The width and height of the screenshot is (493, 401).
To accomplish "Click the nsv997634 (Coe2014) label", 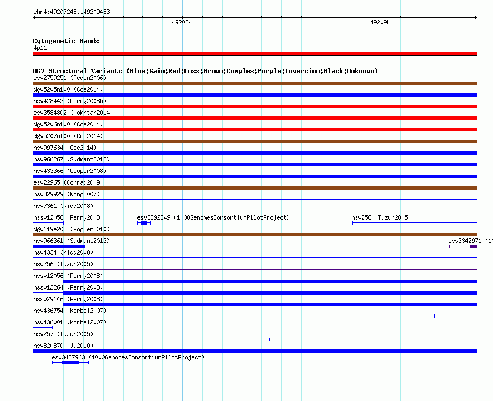I will [65, 148].
